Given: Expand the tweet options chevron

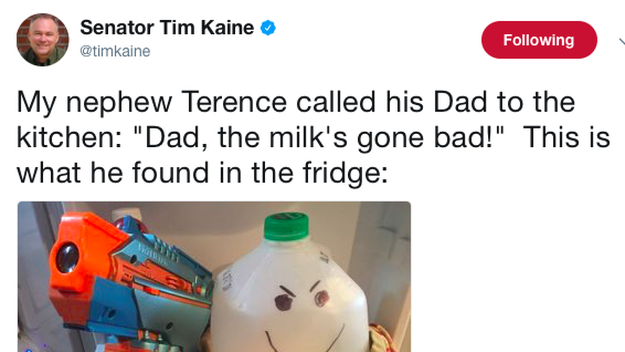Looking at the screenshot, I should (621, 41).
